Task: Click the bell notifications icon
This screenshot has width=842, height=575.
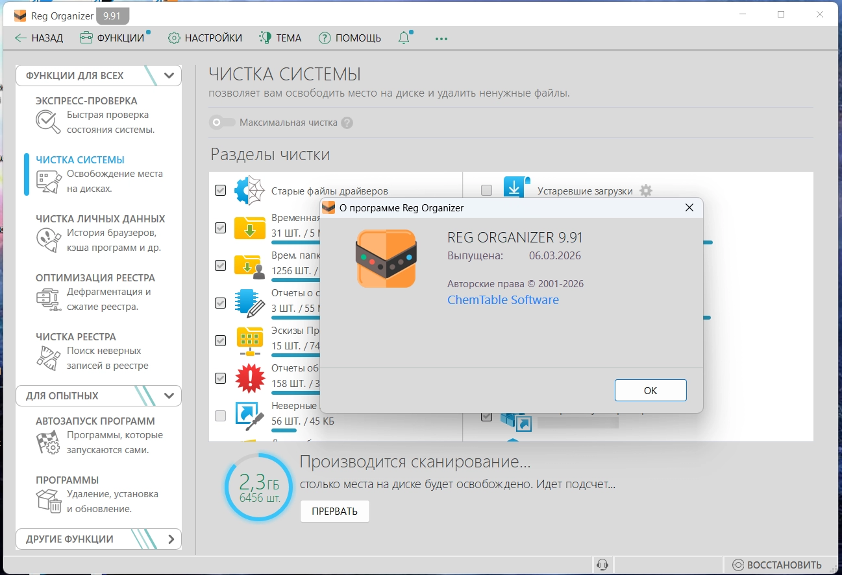Action: click(x=404, y=38)
